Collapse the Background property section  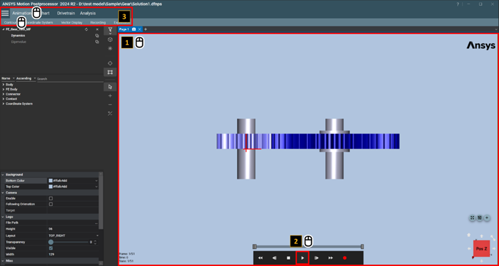(3, 175)
